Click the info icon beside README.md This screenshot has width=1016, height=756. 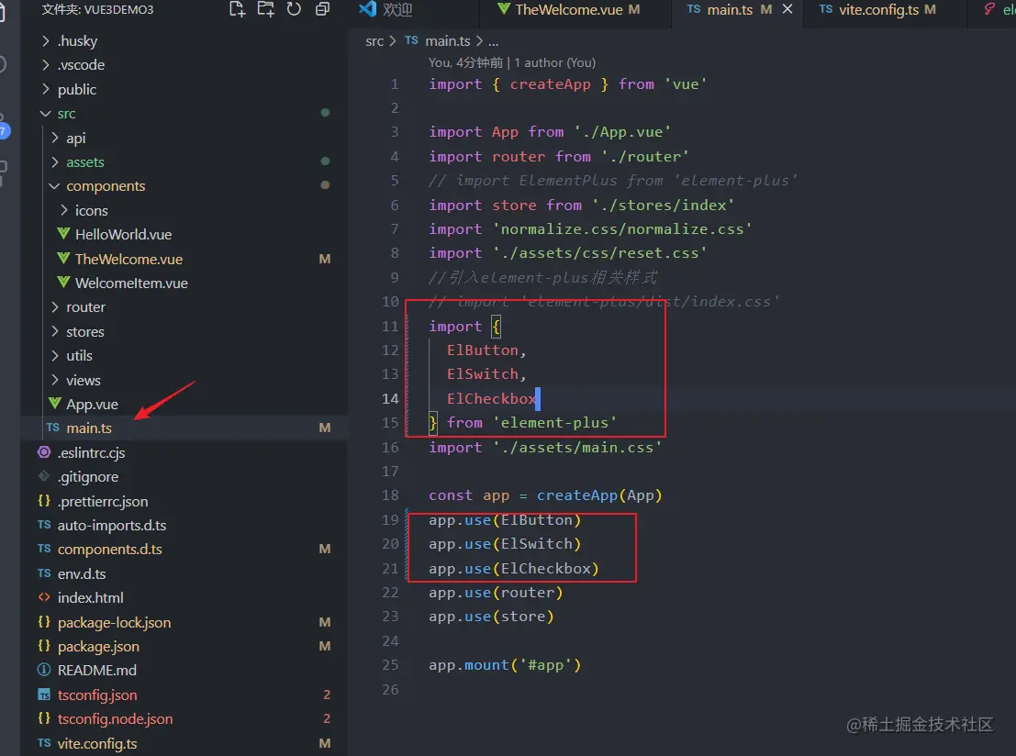click(44, 670)
